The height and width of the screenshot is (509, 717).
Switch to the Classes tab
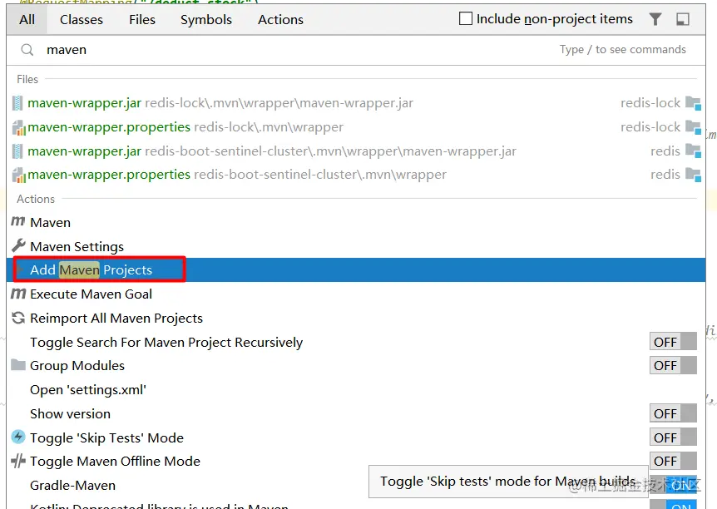(82, 20)
